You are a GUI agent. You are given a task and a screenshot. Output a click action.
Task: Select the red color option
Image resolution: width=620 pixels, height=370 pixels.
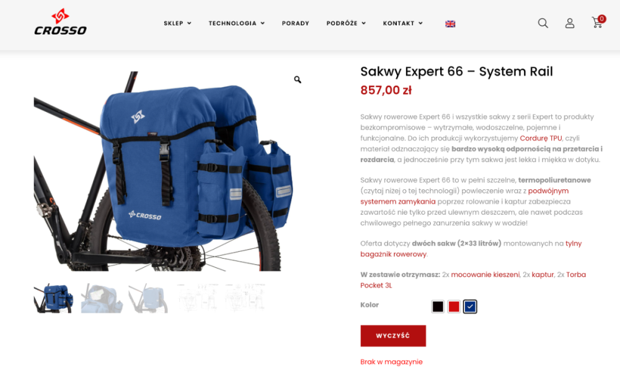[454, 306]
